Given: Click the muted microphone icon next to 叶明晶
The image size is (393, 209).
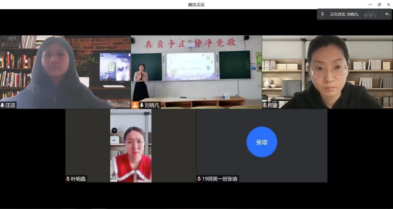Looking at the screenshot, I should 68,179.
